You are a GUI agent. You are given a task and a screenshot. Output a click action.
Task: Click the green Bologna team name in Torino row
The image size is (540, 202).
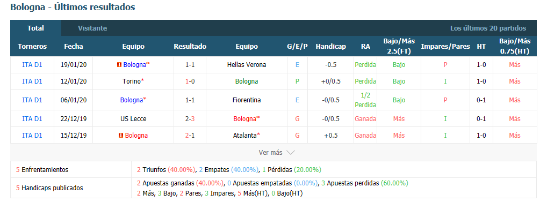click(x=247, y=81)
